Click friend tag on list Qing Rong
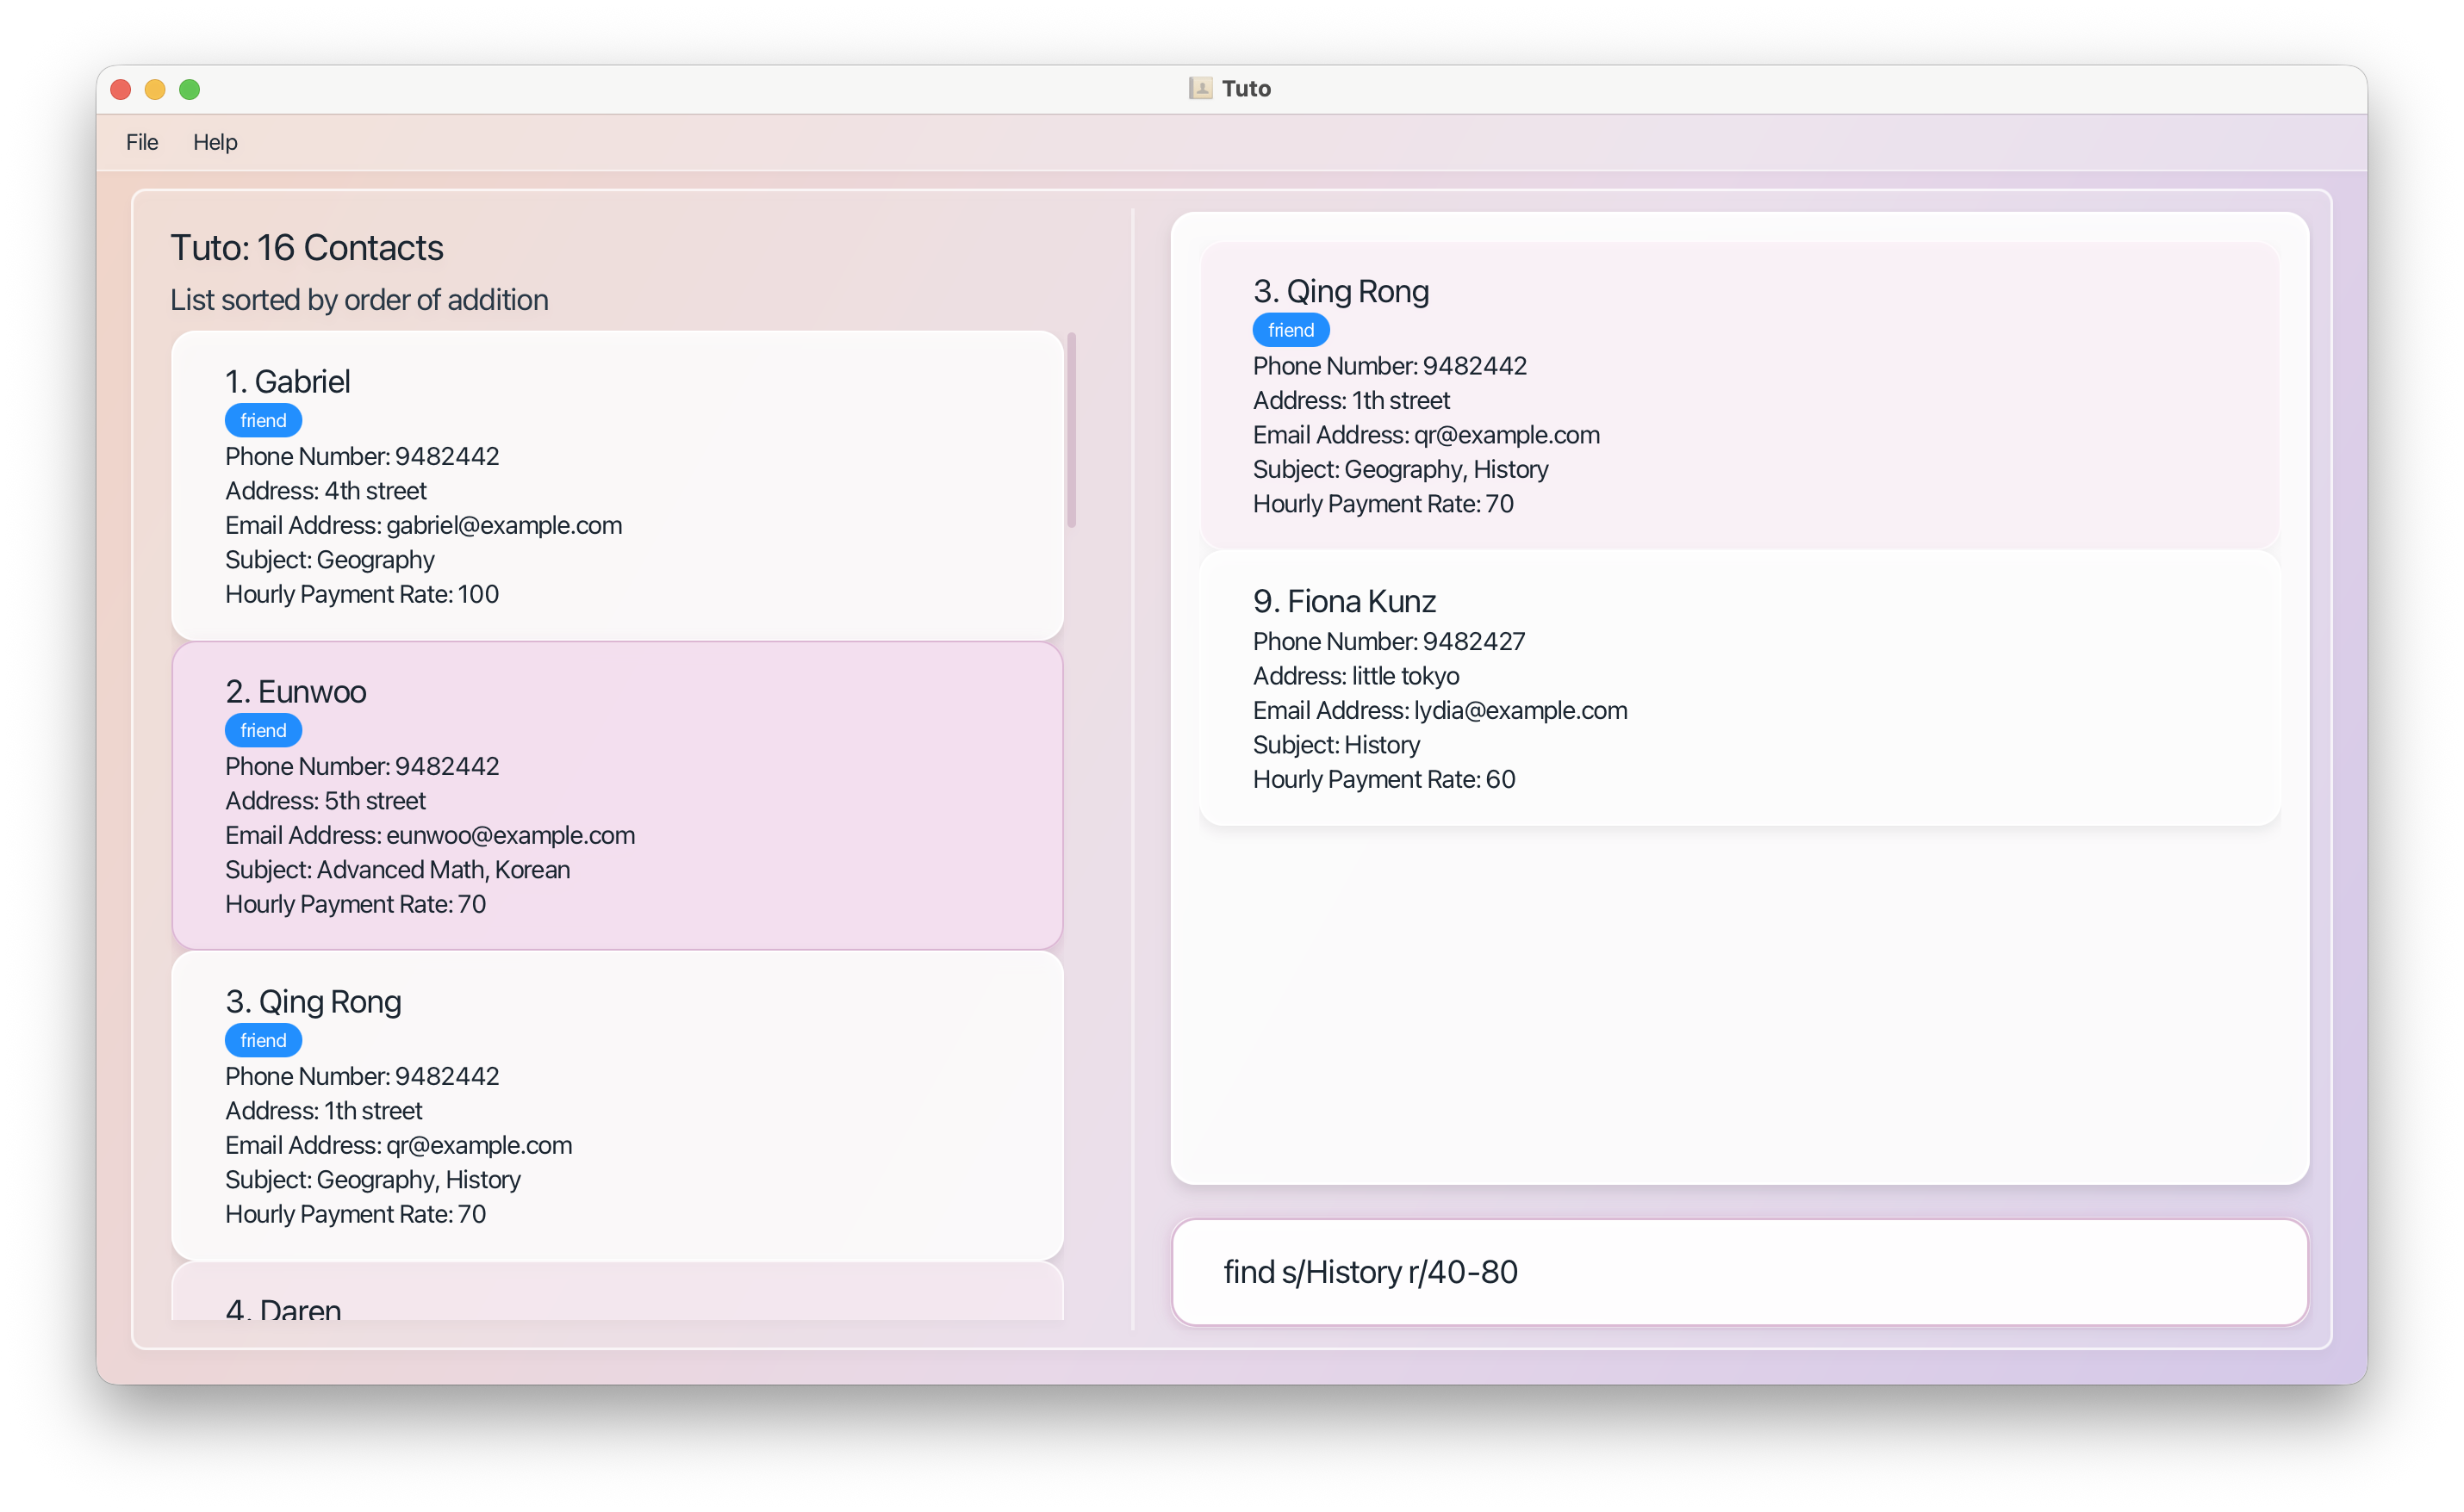This screenshot has height=1512, width=2464. (x=263, y=1041)
